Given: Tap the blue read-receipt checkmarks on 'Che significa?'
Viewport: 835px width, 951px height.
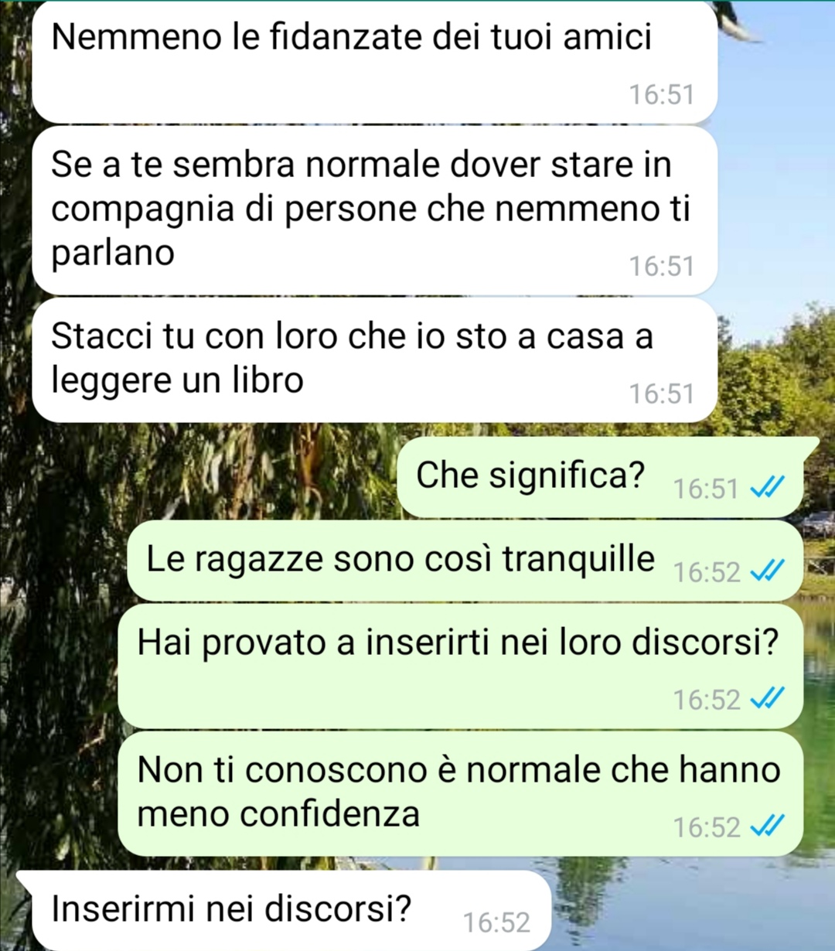Looking at the screenshot, I should point(769,487).
